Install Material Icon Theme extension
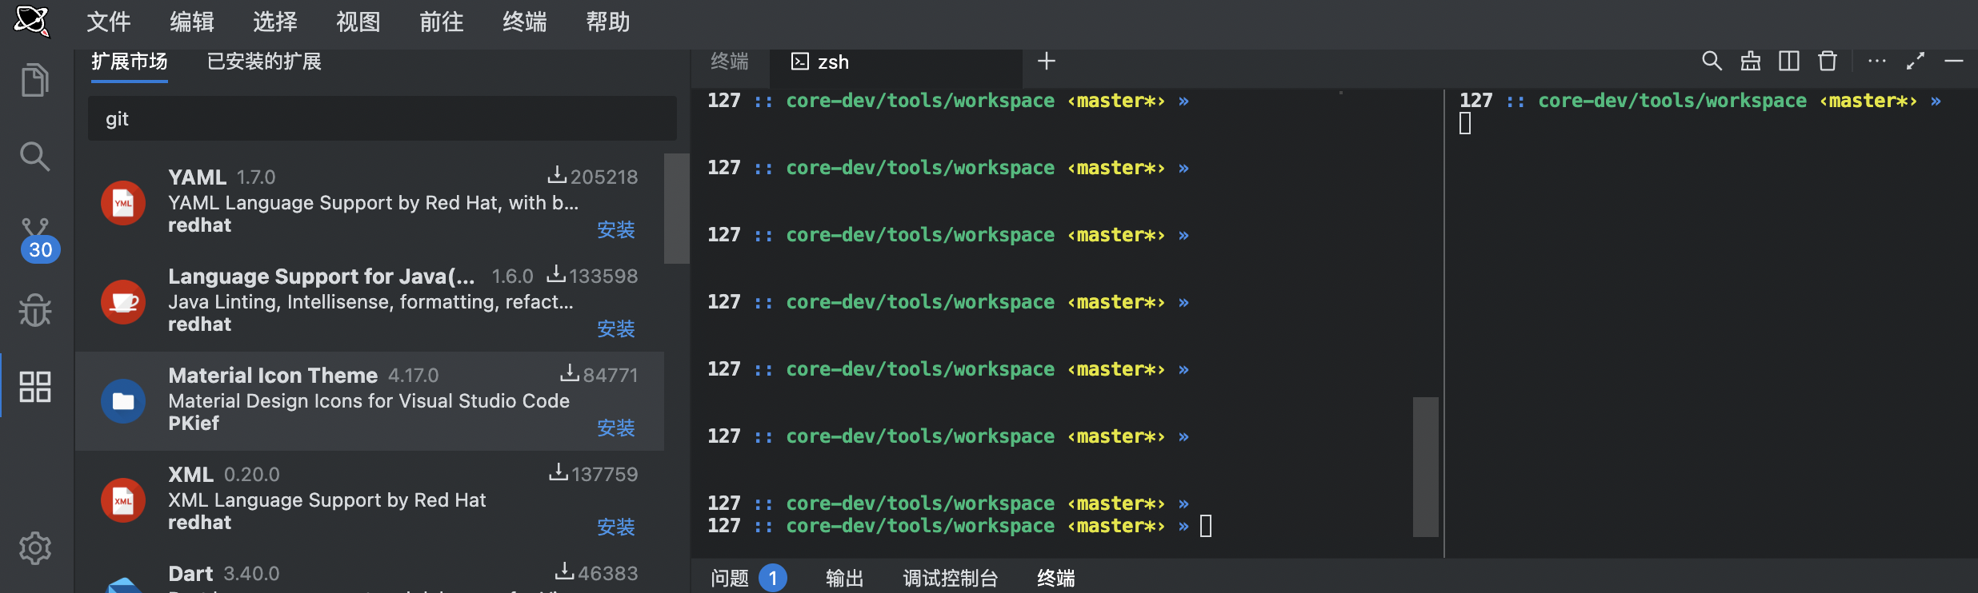 [x=616, y=428]
